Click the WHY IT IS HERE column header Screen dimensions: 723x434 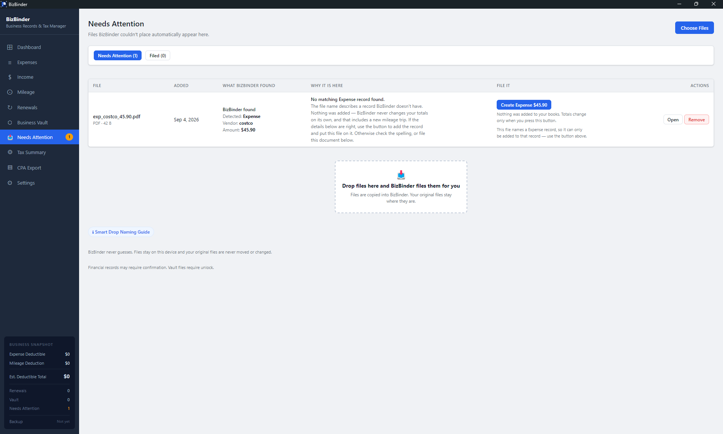[327, 86]
